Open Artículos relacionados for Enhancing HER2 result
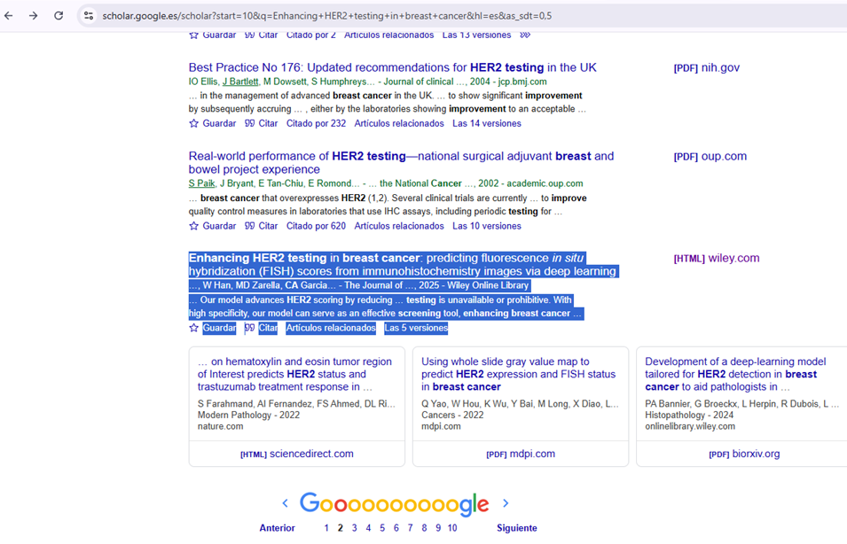 (331, 328)
